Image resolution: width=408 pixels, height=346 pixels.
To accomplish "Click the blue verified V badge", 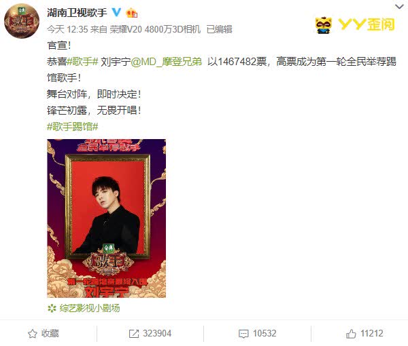I will click(x=116, y=12).
